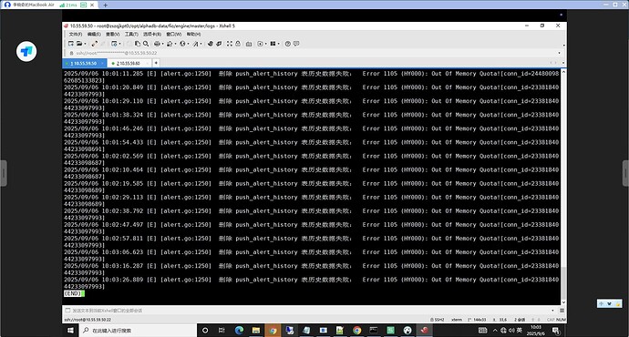Expand the layout tiles dropdown arrow
The width and height of the screenshot is (629, 337).
(279, 44)
